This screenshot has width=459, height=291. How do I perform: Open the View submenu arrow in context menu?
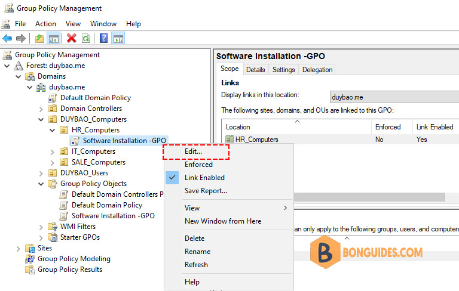click(x=286, y=208)
